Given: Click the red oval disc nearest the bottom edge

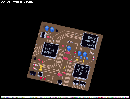Looking at the screenshot, I should [60, 75].
